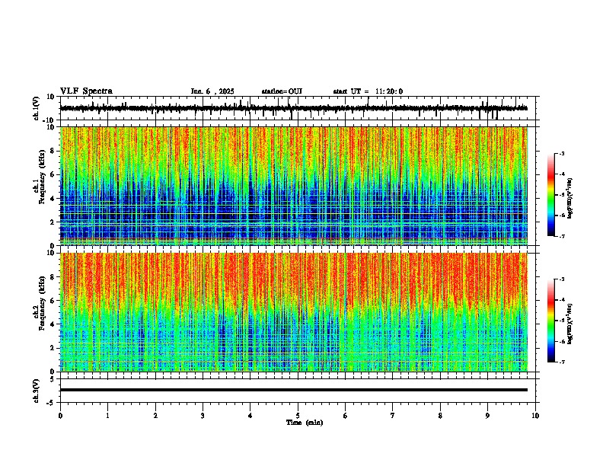Screen dimensions: 603x466
Task: Click time axis tick label "0"
Action: point(60,416)
